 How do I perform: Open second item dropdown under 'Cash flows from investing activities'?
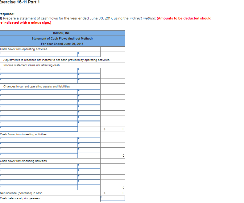click(39, 145)
